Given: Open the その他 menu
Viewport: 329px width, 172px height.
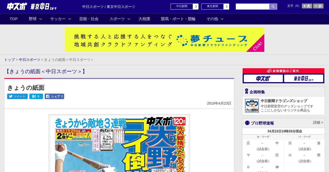Looking at the screenshot, I should tap(212, 19).
